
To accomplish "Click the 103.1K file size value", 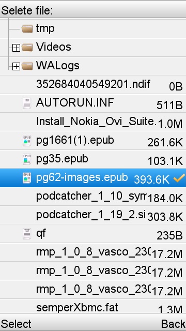I will point(165,161).
